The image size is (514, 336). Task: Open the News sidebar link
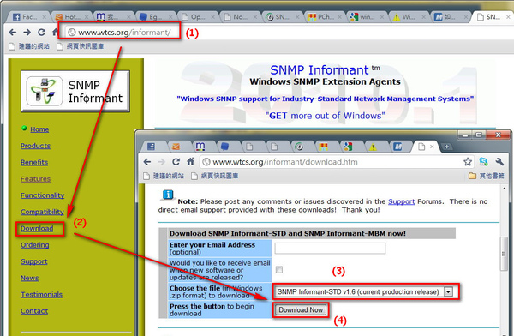(29, 278)
